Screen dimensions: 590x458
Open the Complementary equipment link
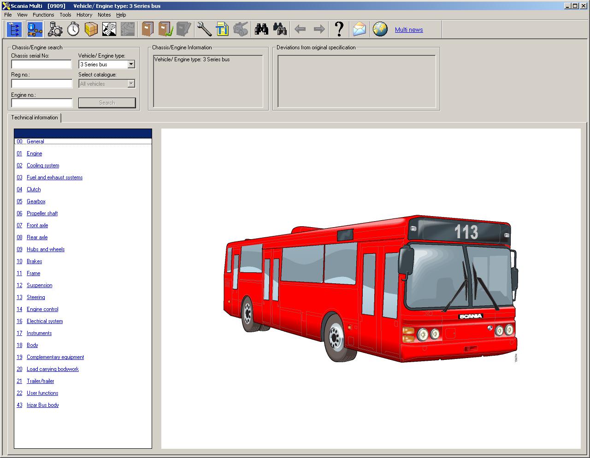coord(55,357)
